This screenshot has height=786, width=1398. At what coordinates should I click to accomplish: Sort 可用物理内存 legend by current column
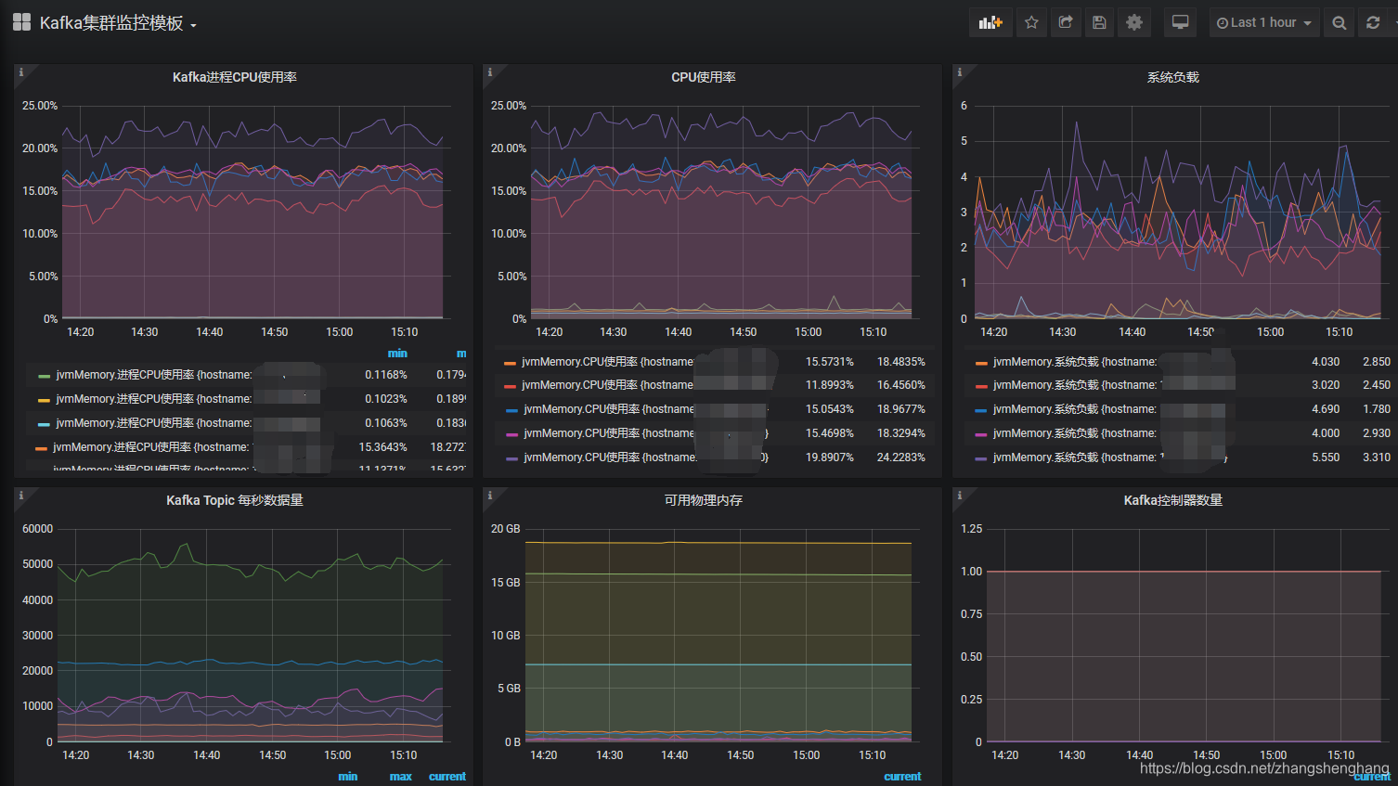902,777
